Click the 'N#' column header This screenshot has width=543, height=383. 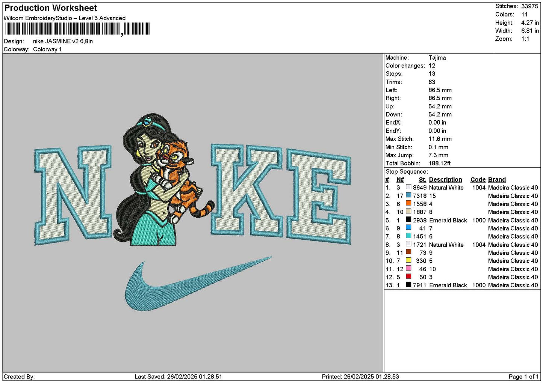pyautogui.click(x=400, y=180)
